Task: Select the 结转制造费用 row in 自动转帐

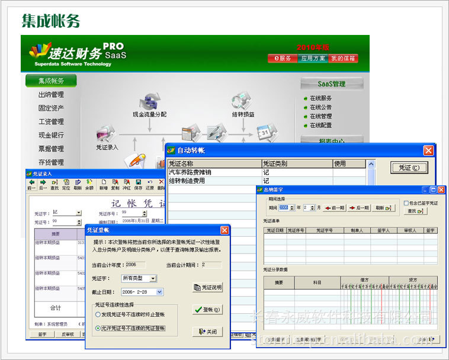Action: [x=267, y=181]
